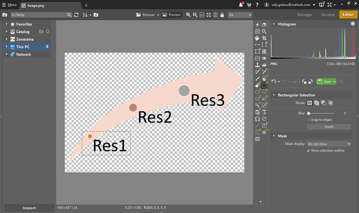The width and height of the screenshot is (359, 213).
Task: Click the Undo arrow icon
Action: point(274,81)
